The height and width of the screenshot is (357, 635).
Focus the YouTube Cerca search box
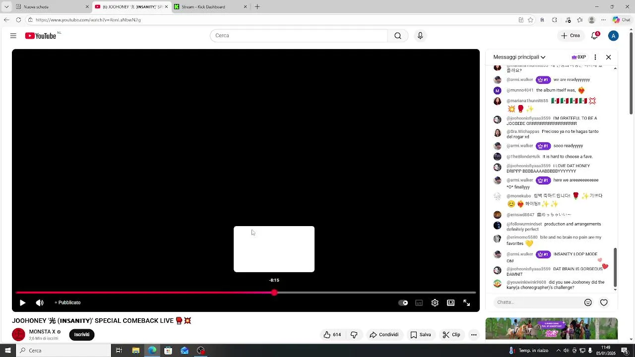(299, 36)
